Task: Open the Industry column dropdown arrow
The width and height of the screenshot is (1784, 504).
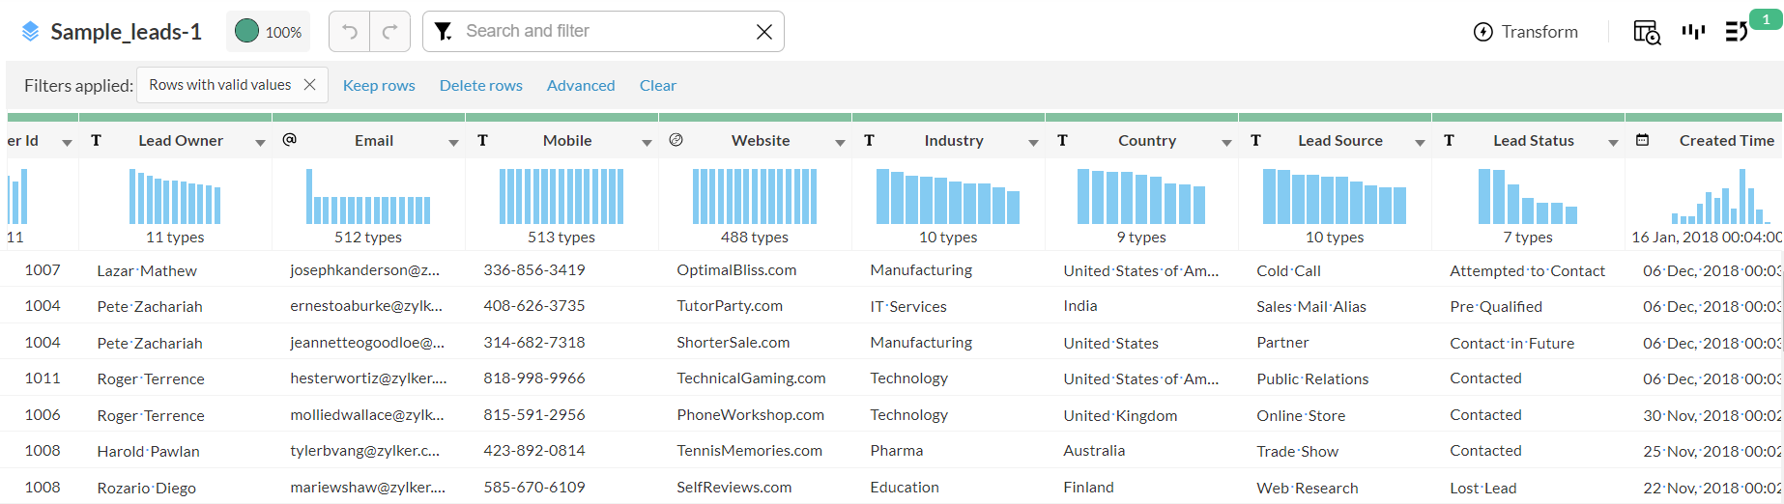Action: 1033,143
